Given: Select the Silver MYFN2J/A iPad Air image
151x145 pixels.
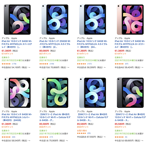Looking at the screenshot, I should pos(17,93).
